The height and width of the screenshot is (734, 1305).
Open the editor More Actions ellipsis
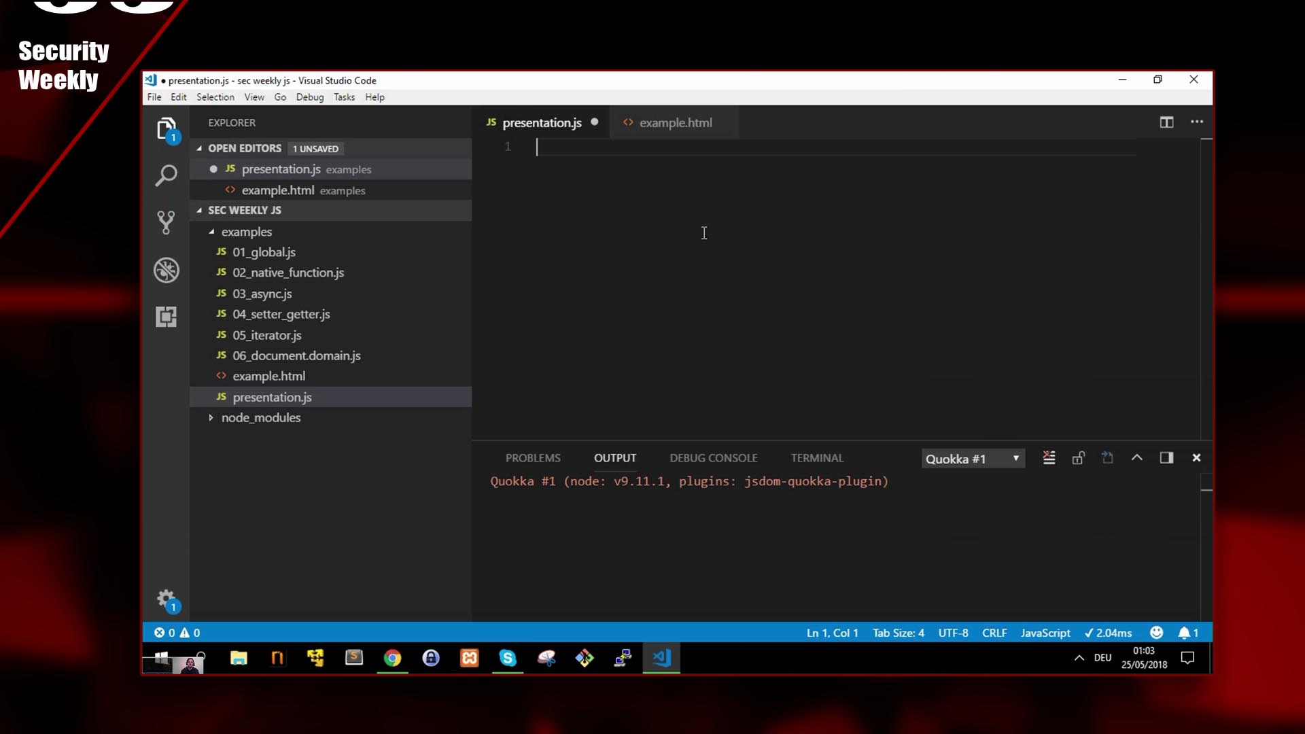pos(1197,122)
